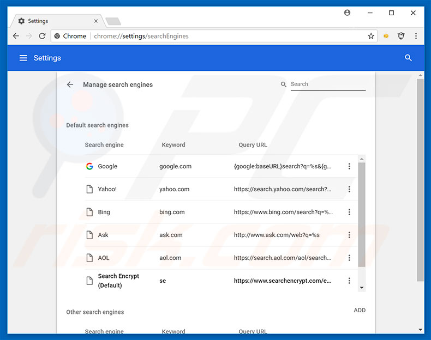
Task: Click the Other search engines heading
Action: 95,312
